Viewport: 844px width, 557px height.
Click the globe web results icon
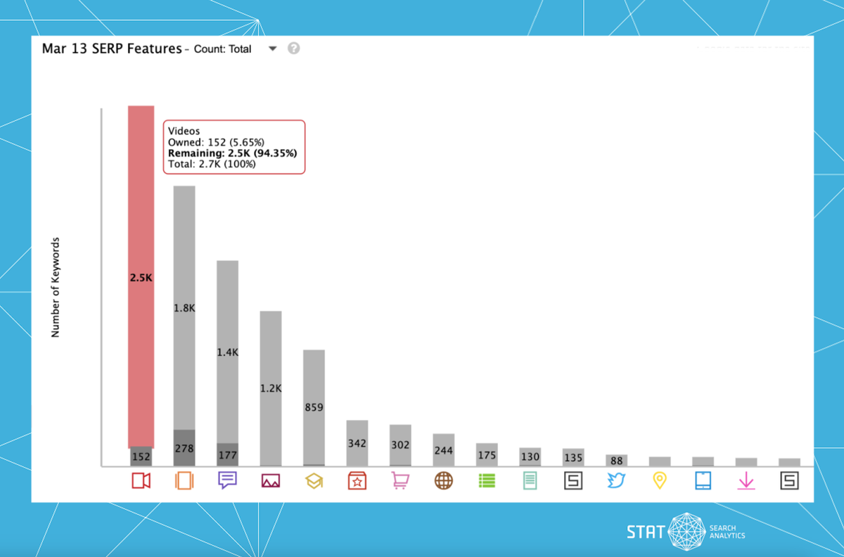coord(444,480)
